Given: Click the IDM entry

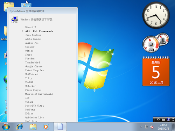Looking at the screenshot, I should 27,98.
